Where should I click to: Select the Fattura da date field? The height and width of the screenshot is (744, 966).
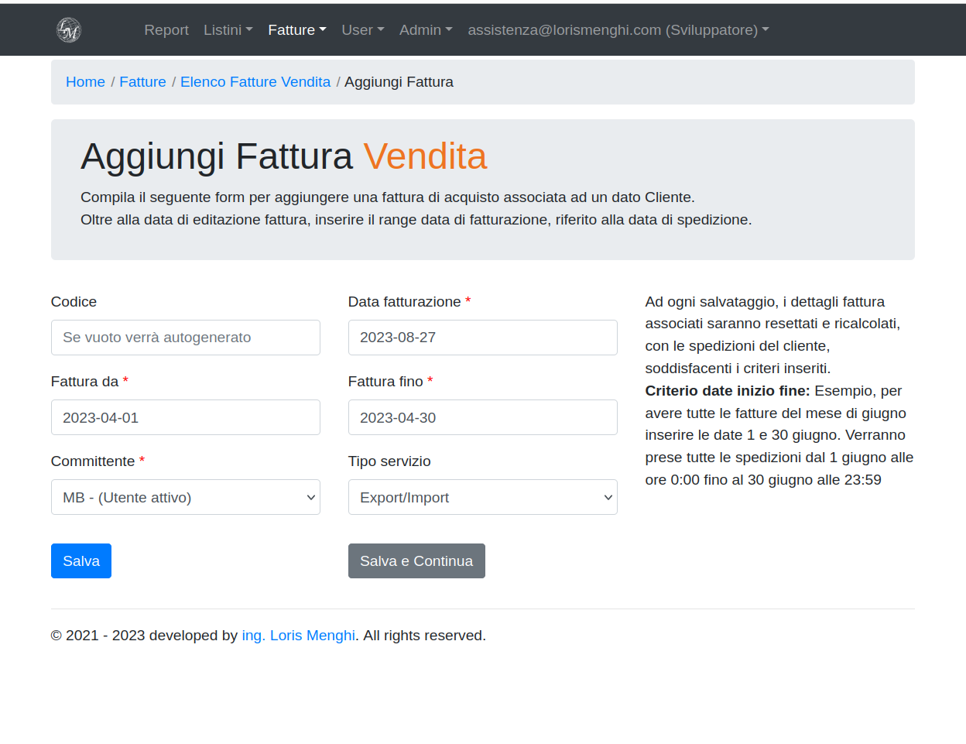[186, 417]
